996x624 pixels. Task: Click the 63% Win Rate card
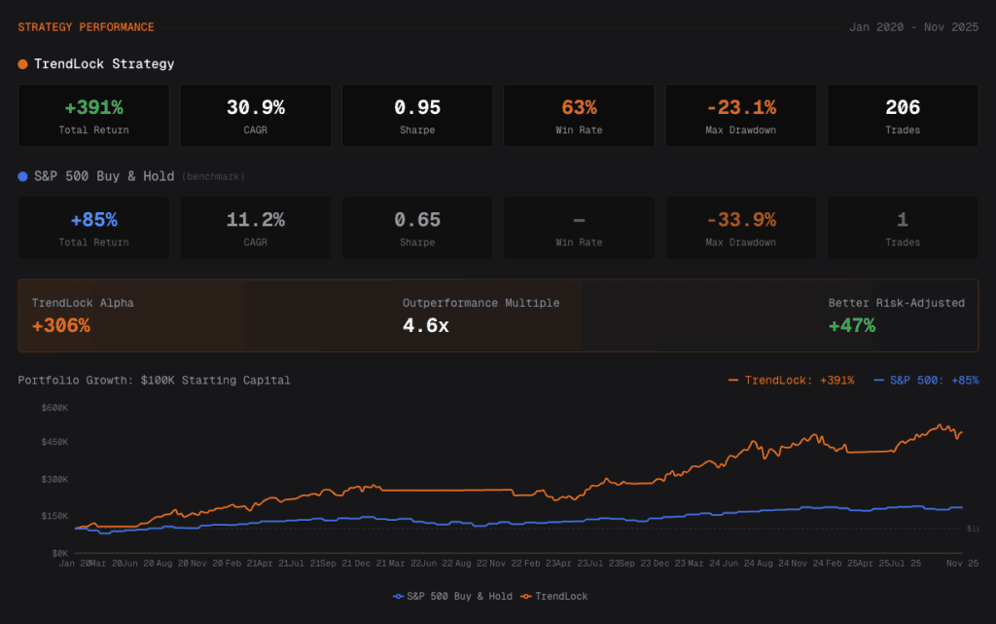(579, 115)
